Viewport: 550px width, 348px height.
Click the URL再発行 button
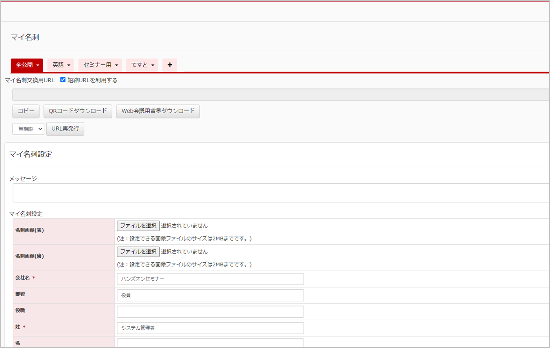(65, 129)
